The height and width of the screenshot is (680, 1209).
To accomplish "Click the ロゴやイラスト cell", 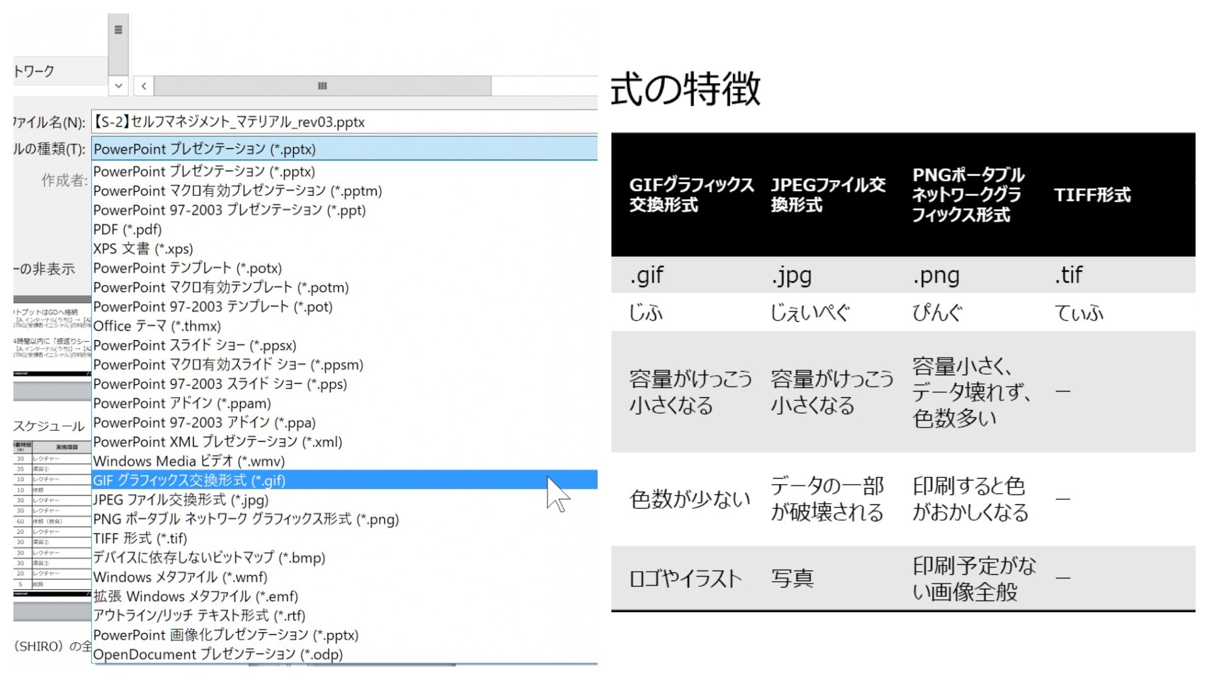I will [x=686, y=579].
